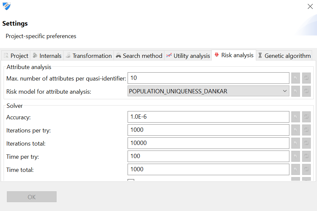Toggle the checkbox below the Time total field
The image size is (317, 211).
130,181
